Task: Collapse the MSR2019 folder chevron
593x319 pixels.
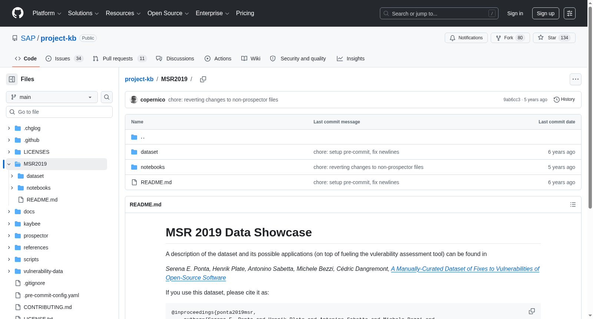Action: coord(9,164)
